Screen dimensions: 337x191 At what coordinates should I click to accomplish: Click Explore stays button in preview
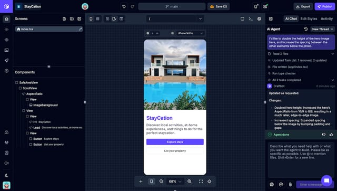click(x=175, y=142)
